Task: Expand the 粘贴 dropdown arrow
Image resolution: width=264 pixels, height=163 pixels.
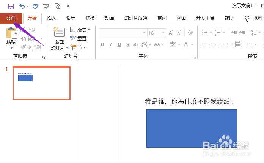Action: (11, 48)
